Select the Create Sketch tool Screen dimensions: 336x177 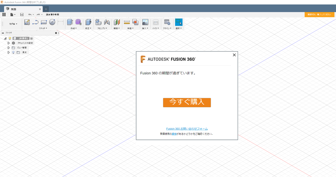pos(27,22)
